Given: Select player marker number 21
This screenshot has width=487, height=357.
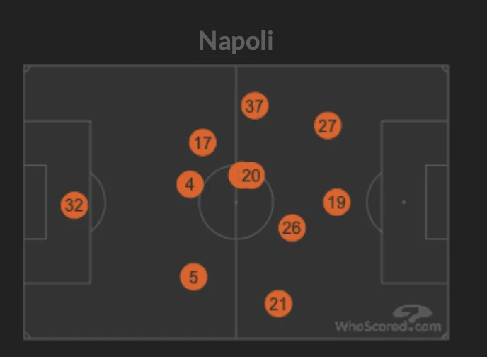Looking at the screenshot, I should [x=279, y=304].
